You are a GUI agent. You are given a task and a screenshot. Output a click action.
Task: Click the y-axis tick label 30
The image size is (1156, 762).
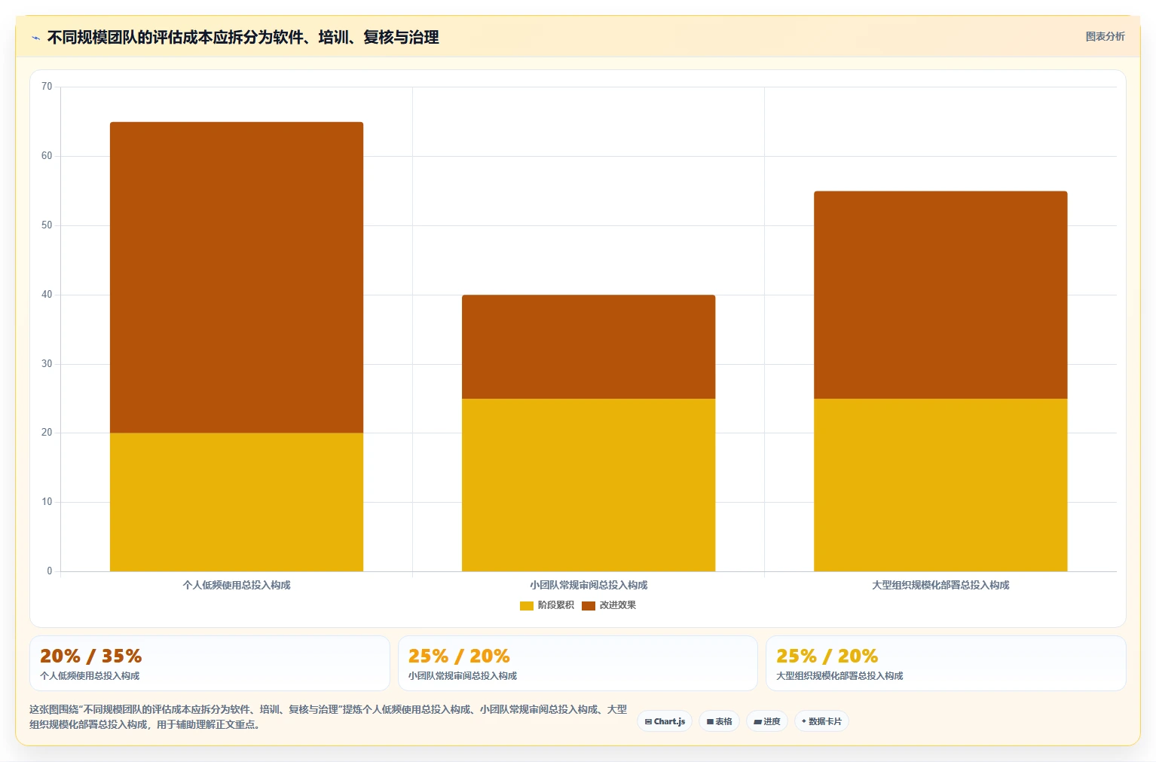(x=47, y=364)
